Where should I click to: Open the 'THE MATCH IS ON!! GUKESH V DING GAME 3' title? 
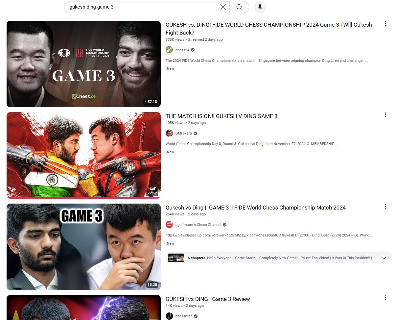[221, 116]
